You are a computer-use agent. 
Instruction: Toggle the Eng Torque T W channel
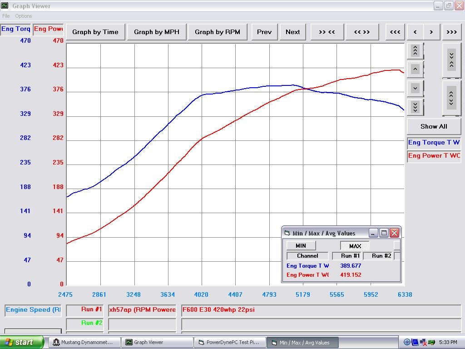tap(433, 142)
